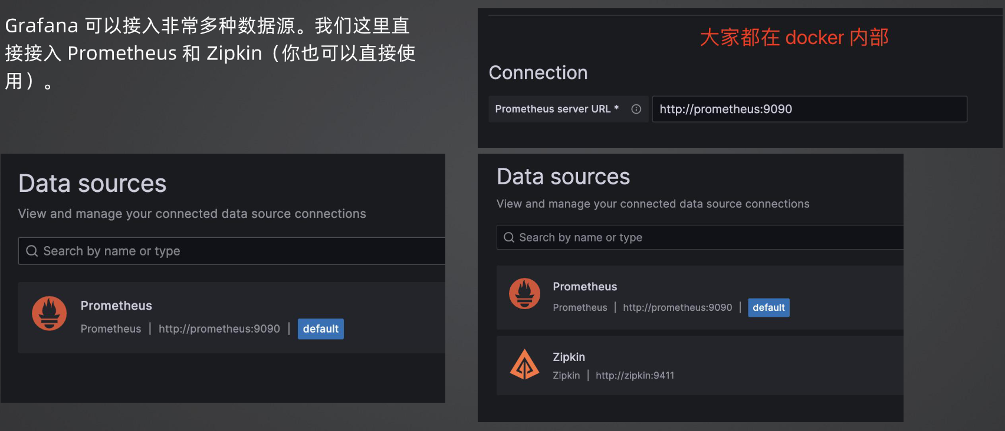The width and height of the screenshot is (1005, 431).
Task: Click the default badge in the right Prometheus row
Action: coord(768,307)
